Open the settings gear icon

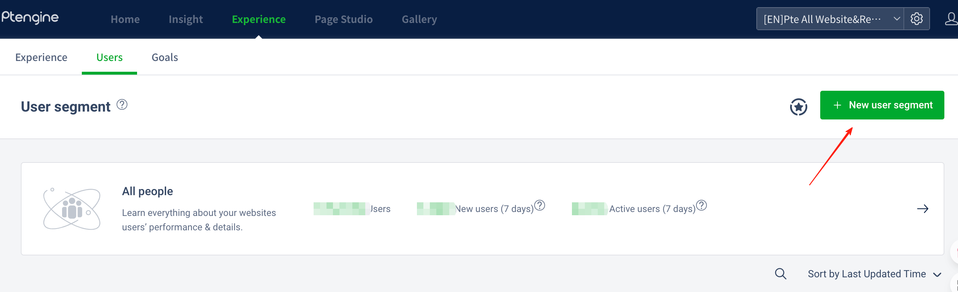916,19
